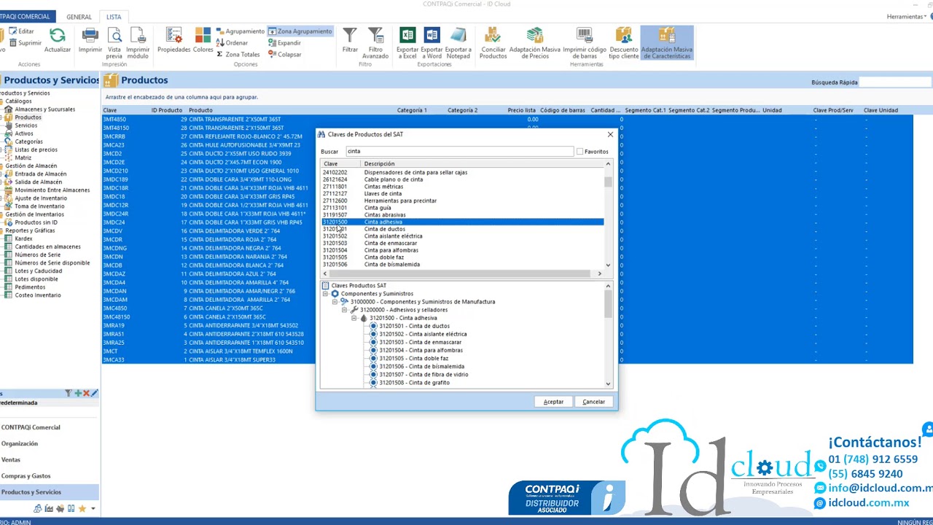Click the Ordenar option
The height and width of the screenshot is (525, 933).
[x=232, y=43]
